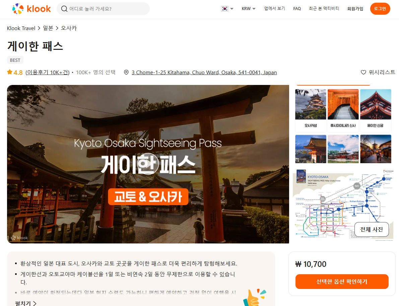Click the 4.8 rating score

click(18, 73)
